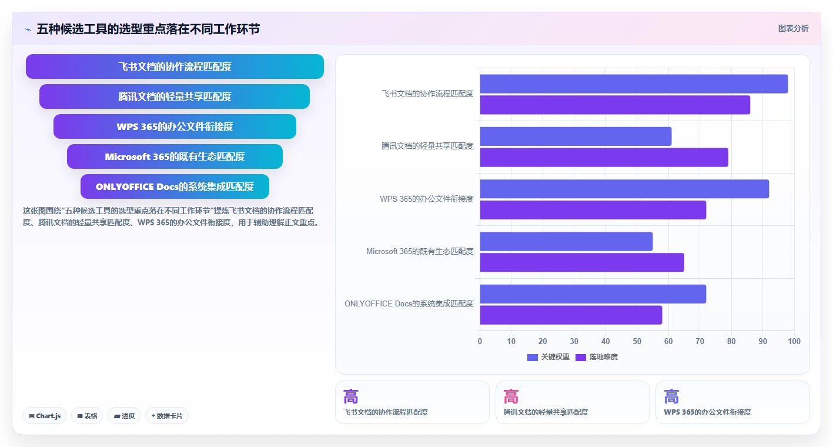
Task: Click the 落地难度 bar for 飞书文档
Action: point(615,105)
